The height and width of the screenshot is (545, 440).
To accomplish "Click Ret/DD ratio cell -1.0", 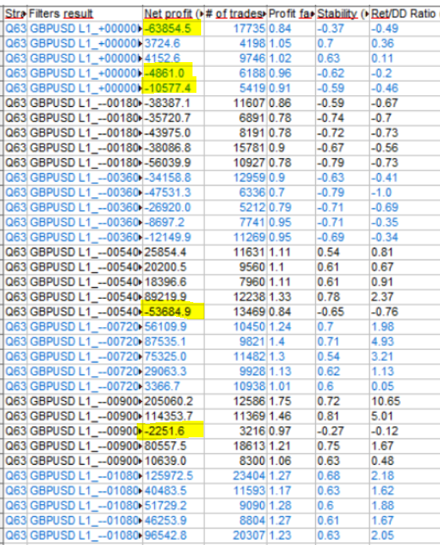I will pos(405,193).
